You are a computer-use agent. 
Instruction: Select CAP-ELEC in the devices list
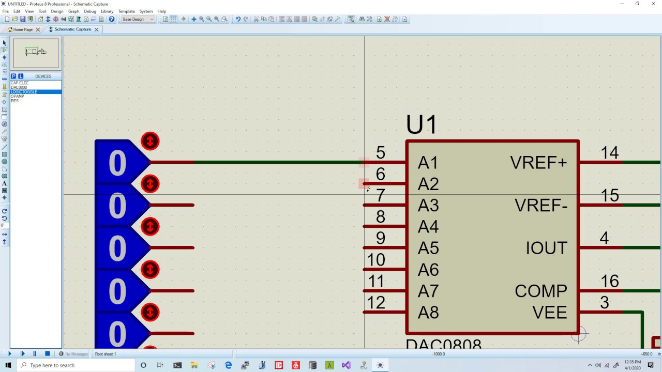[x=36, y=83]
